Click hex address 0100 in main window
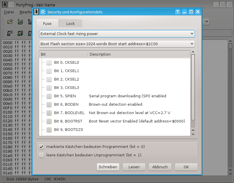This screenshot has height=183, width=234. click(x=8, y=112)
